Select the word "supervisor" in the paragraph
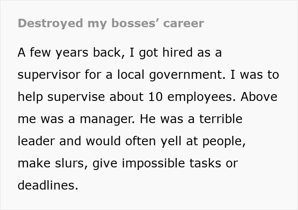This screenshot has height=210, width=298. pyautogui.click(x=49, y=75)
